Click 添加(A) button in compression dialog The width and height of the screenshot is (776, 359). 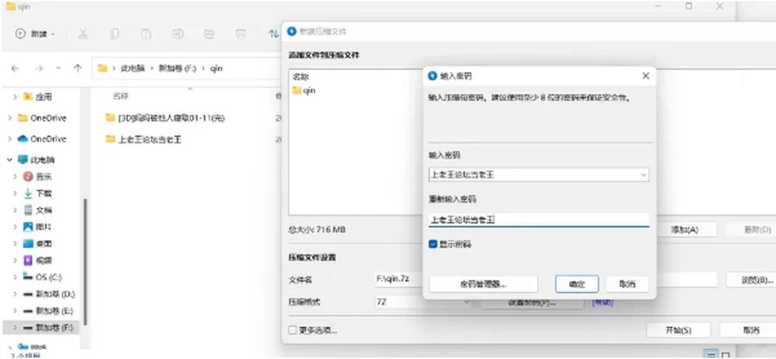pos(685,230)
